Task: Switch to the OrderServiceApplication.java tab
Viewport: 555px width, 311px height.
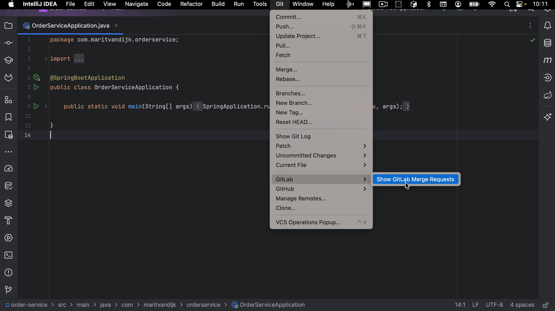Action: [x=70, y=26]
